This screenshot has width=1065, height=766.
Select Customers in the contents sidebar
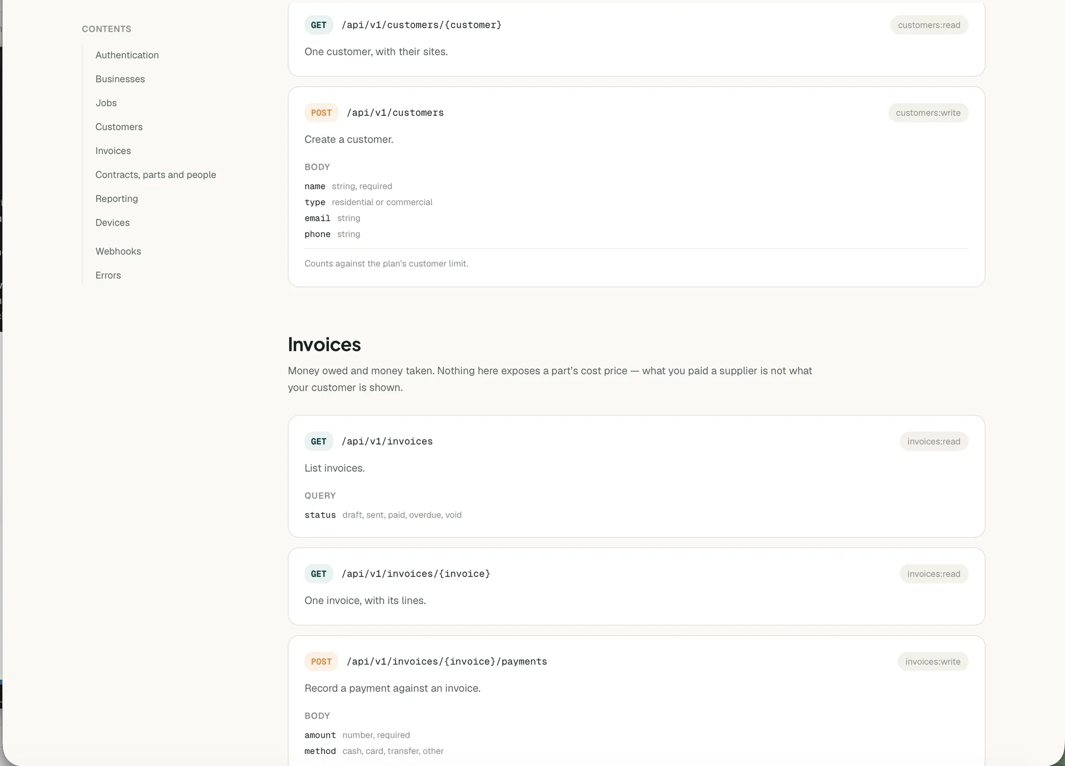tap(119, 126)
